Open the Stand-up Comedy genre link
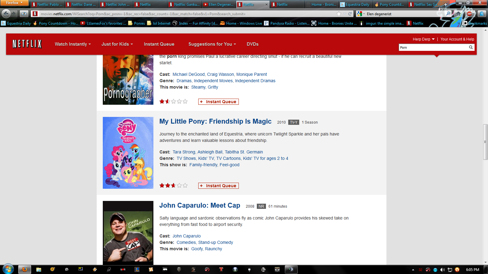Image resolution: width=488 pixels, height=274 pixels. 216,242
